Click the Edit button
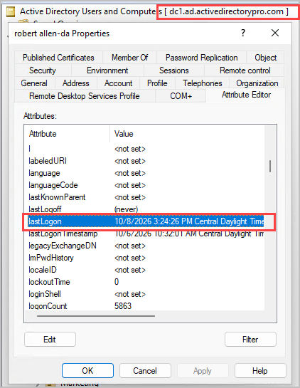 50,340
